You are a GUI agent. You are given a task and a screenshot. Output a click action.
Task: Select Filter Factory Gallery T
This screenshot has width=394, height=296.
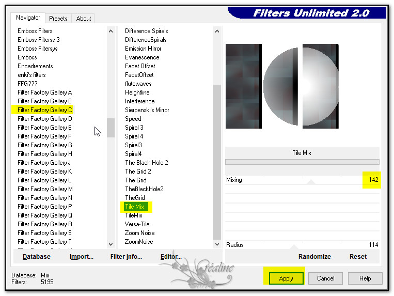tap(44, 242)
